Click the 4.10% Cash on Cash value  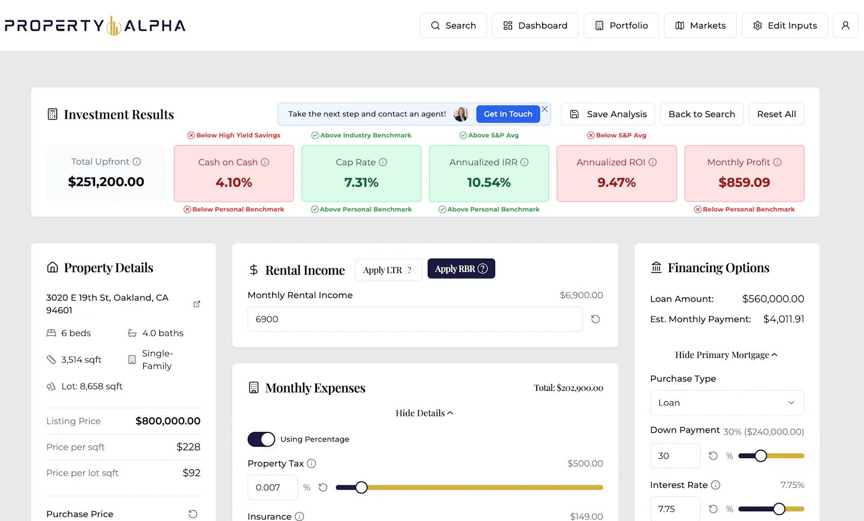[234, 182]
